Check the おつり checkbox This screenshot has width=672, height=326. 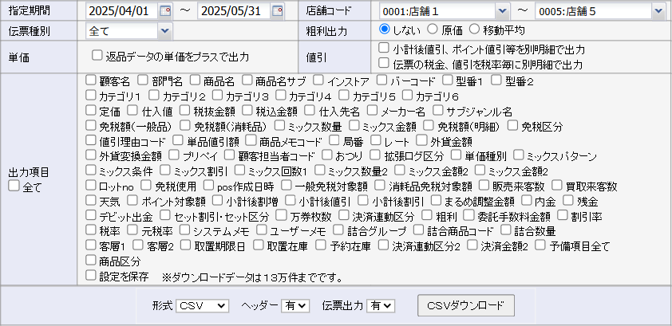(327, 155)
